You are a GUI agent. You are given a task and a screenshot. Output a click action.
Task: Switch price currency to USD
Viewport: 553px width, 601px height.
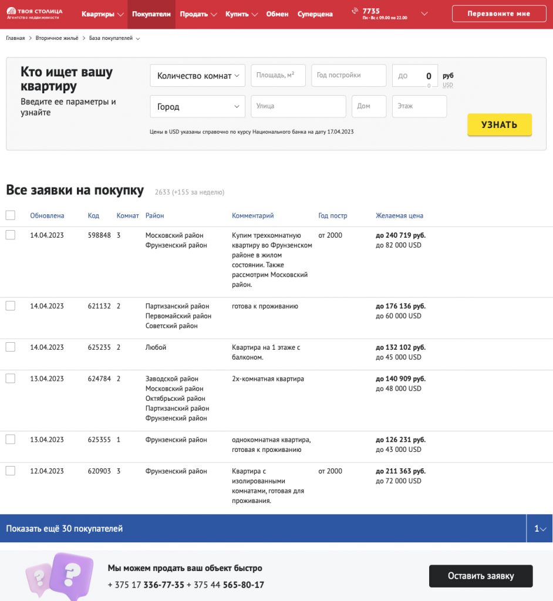coord(447,85)
